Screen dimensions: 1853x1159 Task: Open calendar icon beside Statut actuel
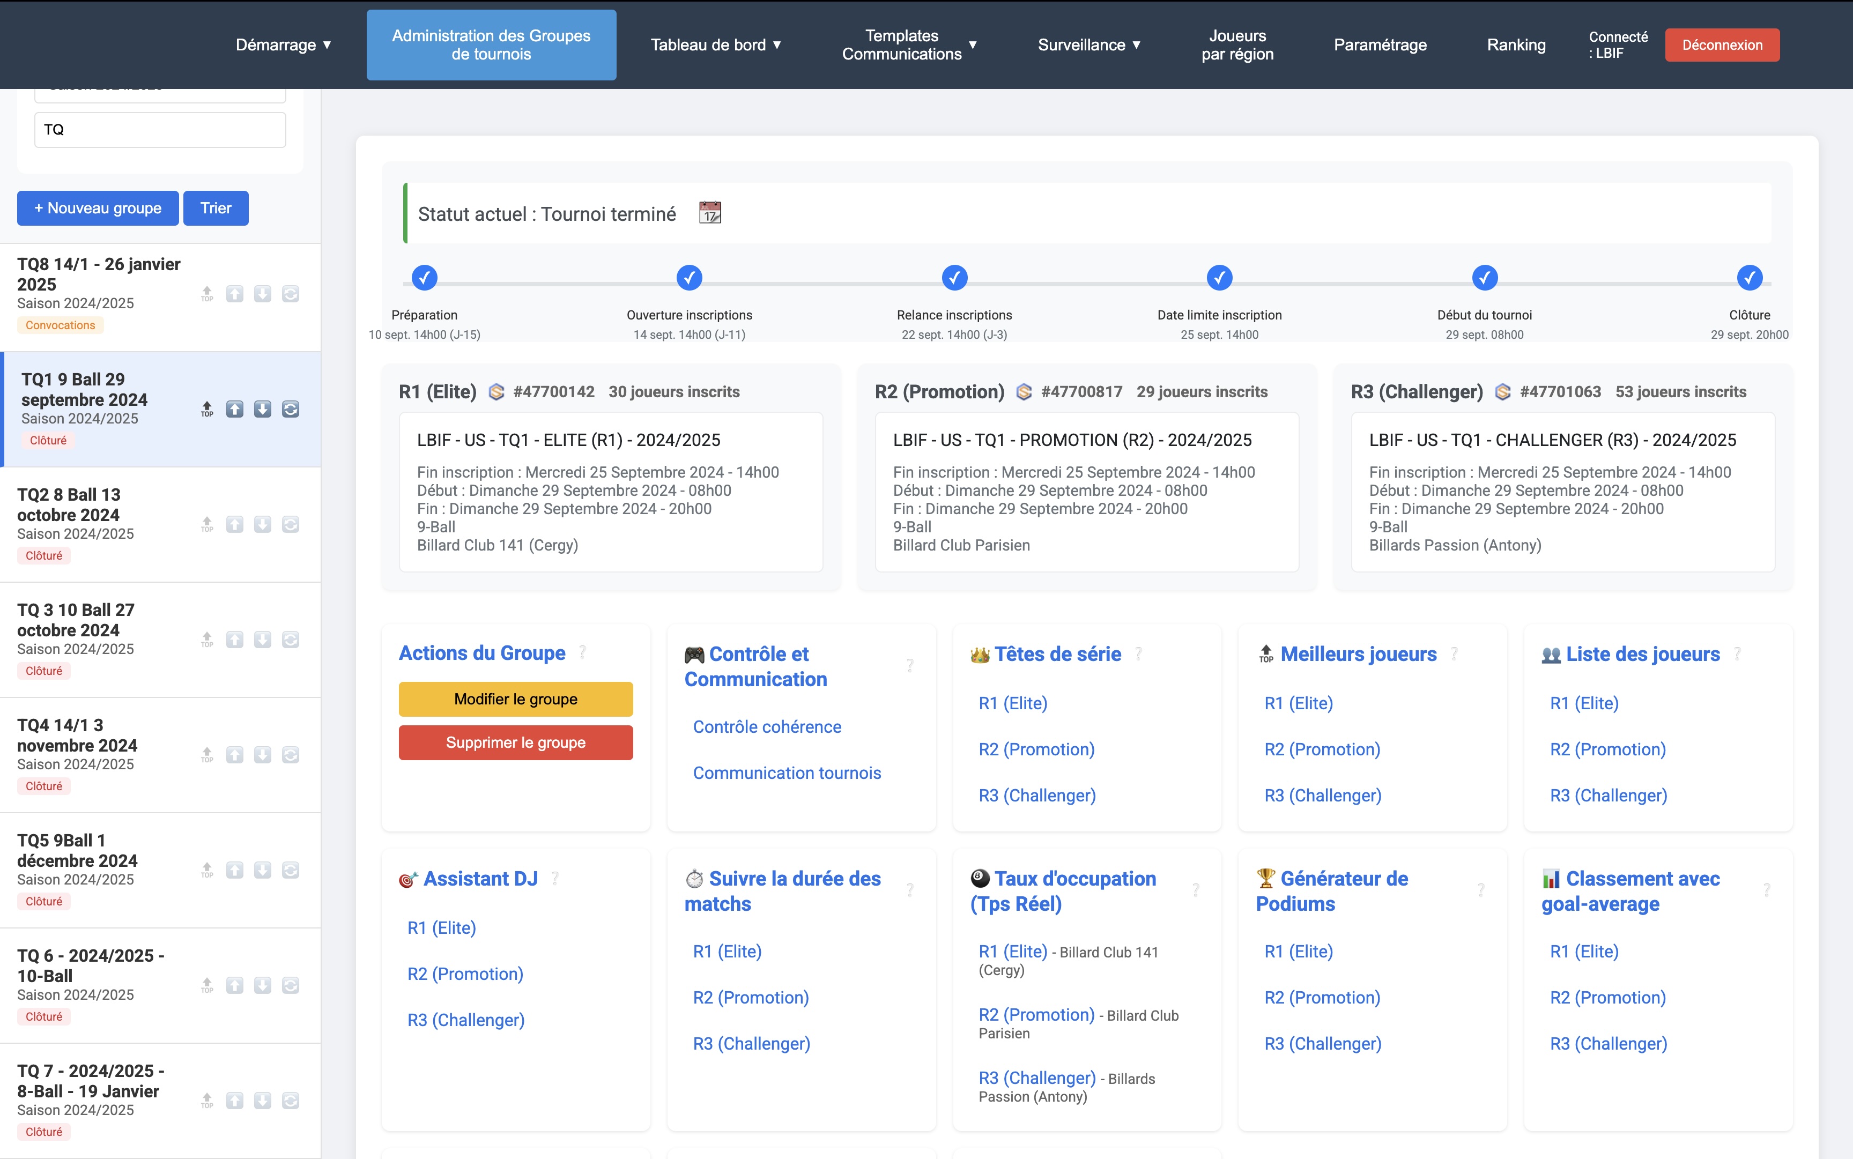tap(710, 213)
